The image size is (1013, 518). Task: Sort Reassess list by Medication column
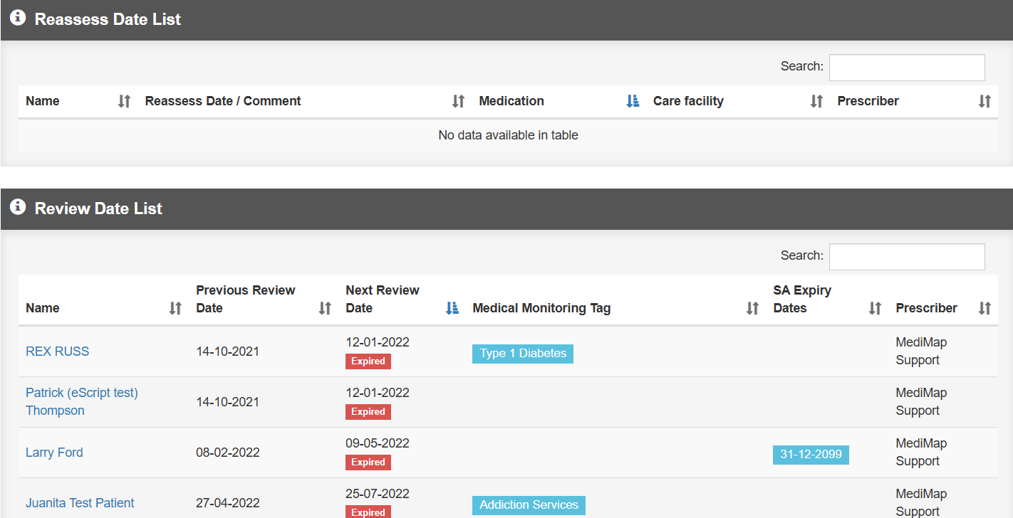pos(511,101)
